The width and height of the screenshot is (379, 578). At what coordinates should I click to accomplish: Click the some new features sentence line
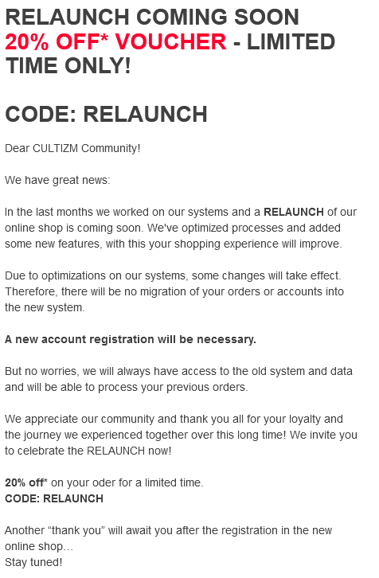coord(174,244)
